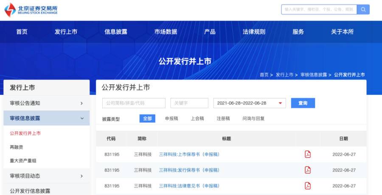Click 三祥科技 name in 发行保荐书 row

143,170
